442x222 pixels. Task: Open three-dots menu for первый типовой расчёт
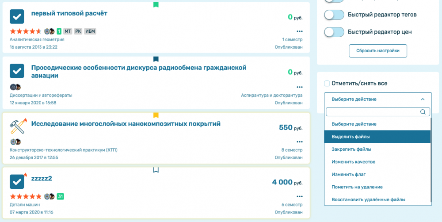pos(300,31)
